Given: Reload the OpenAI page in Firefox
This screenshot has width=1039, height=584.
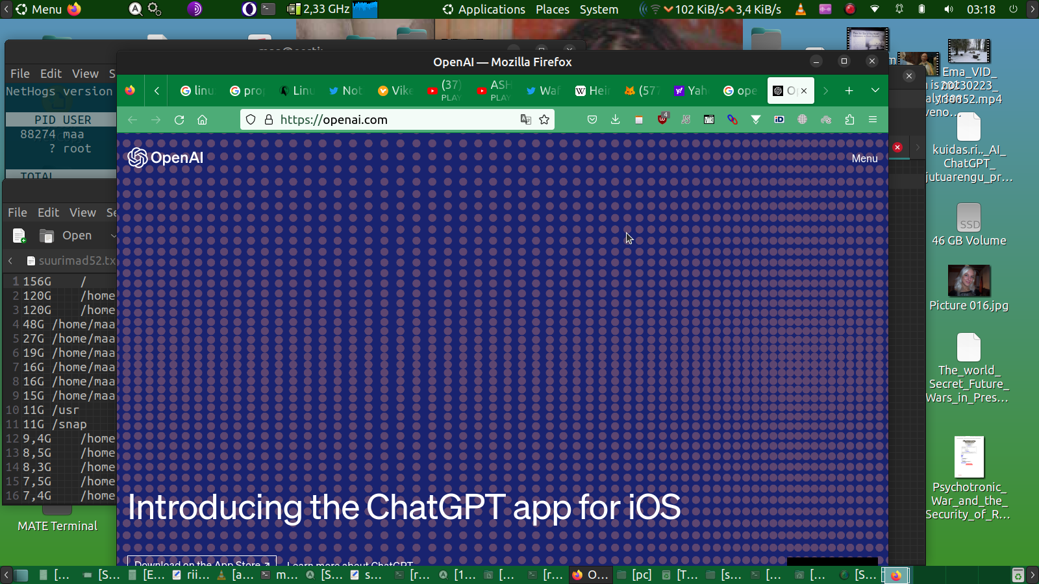Looking at the screenshot, I should tap(179, 119).
